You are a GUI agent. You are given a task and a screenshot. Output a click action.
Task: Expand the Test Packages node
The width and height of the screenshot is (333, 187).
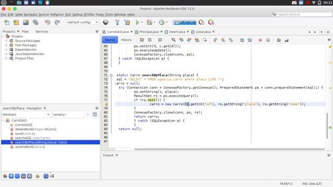[x=6, y=45]
